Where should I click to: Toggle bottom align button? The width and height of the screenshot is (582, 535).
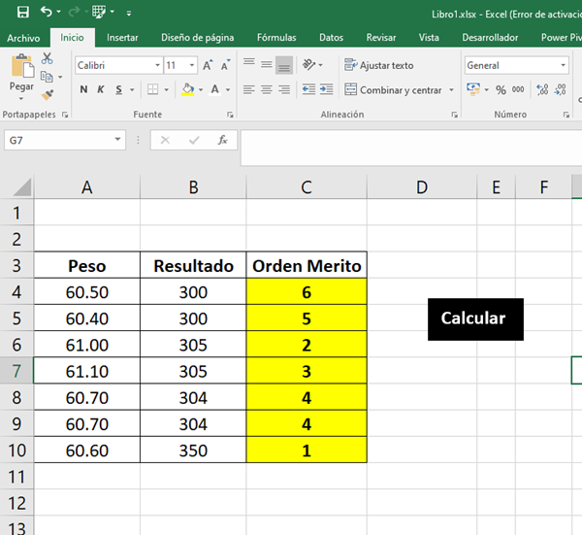click(x=284, y=65)
